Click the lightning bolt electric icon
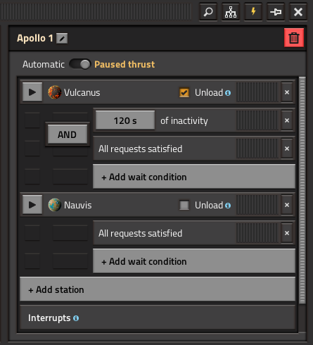This screenshot has height=345, width=313. coord(253,12)
